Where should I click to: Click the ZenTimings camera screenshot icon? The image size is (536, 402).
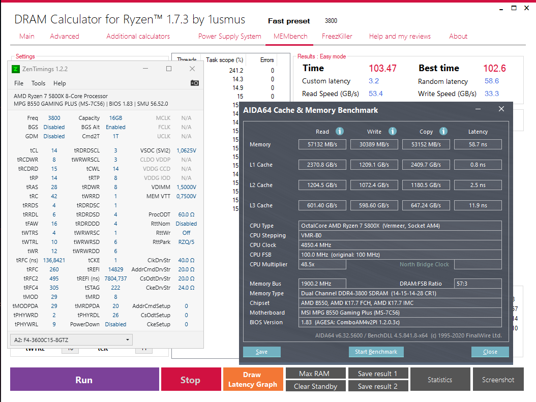[x=194, y=83]
